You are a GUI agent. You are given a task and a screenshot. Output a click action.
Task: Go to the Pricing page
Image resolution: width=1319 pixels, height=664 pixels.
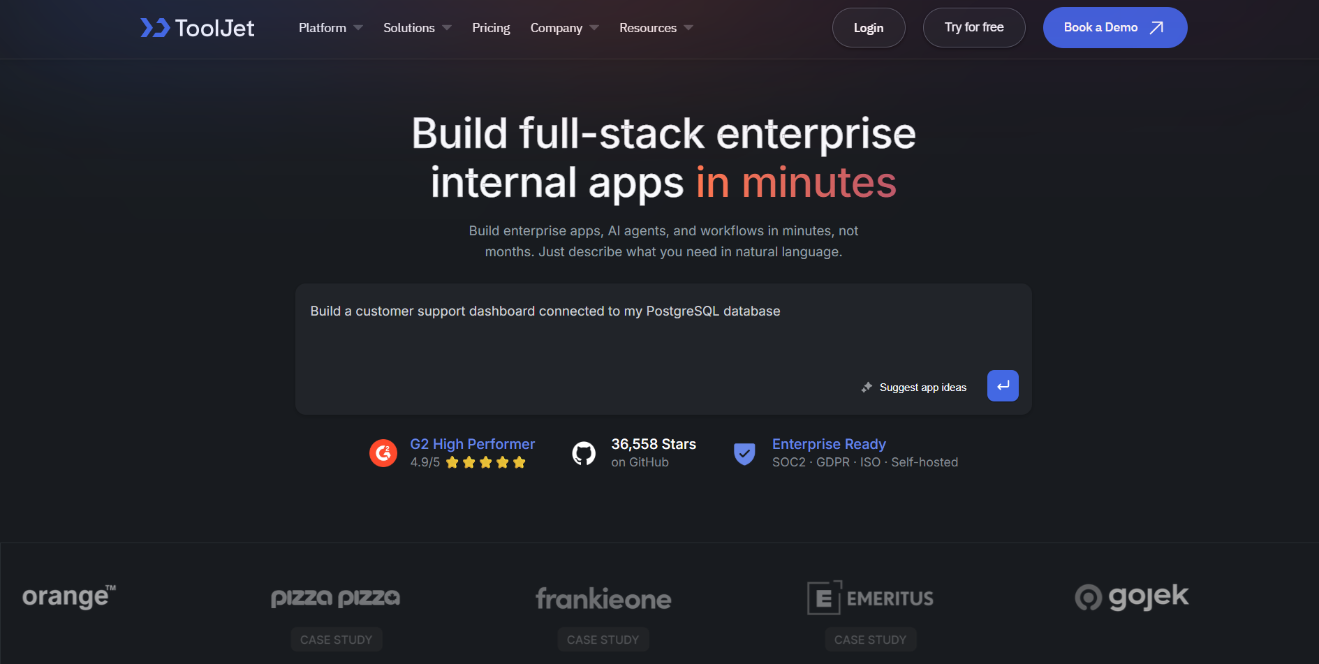491,28
